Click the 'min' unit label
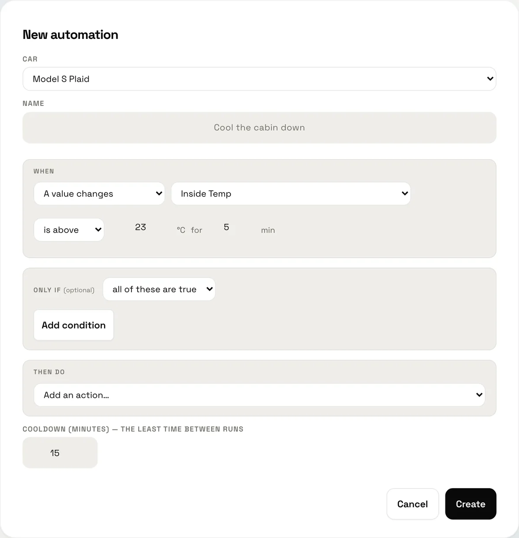Viewport: 519px width, 538px height. [x=268, y=230]
